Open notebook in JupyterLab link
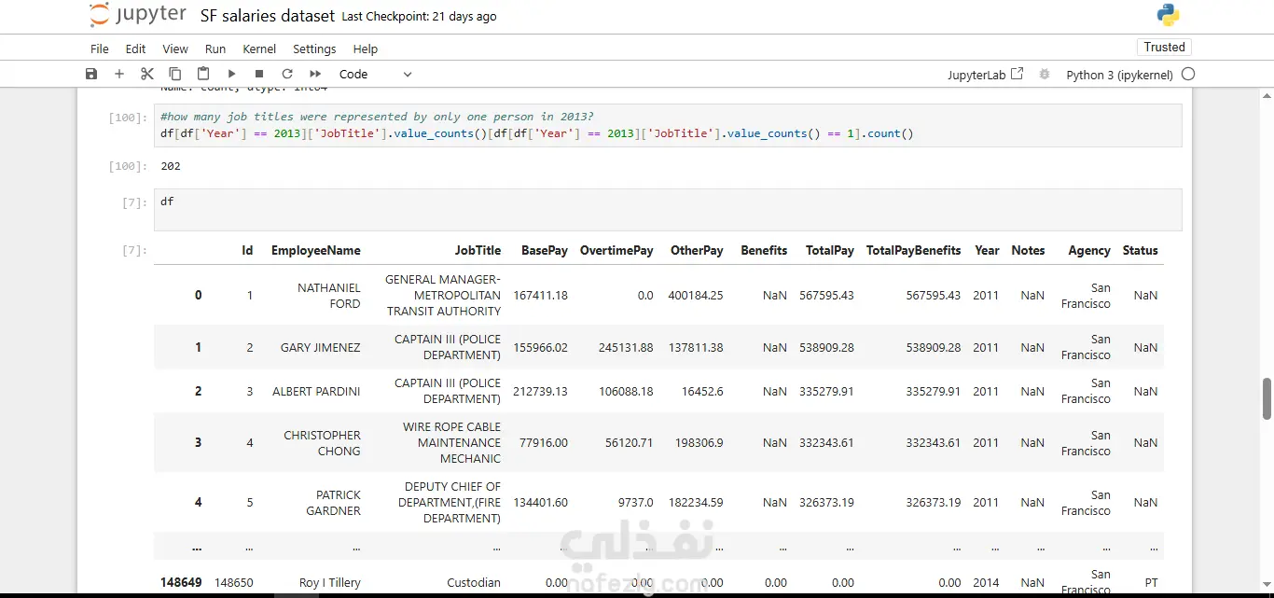The width and height of the screenshot is (1274, 598). [x=985, y=75]
